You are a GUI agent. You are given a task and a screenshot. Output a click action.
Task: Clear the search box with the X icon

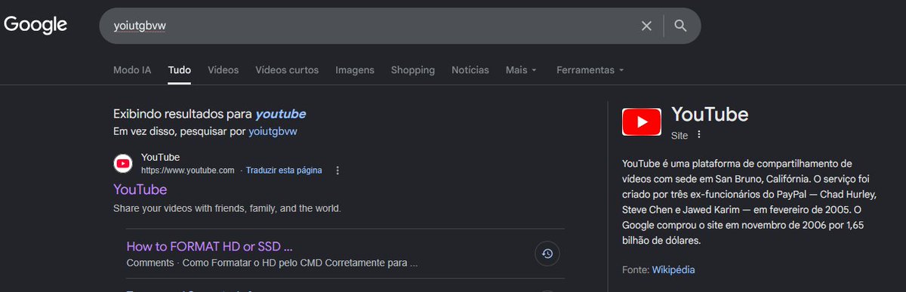646,26
